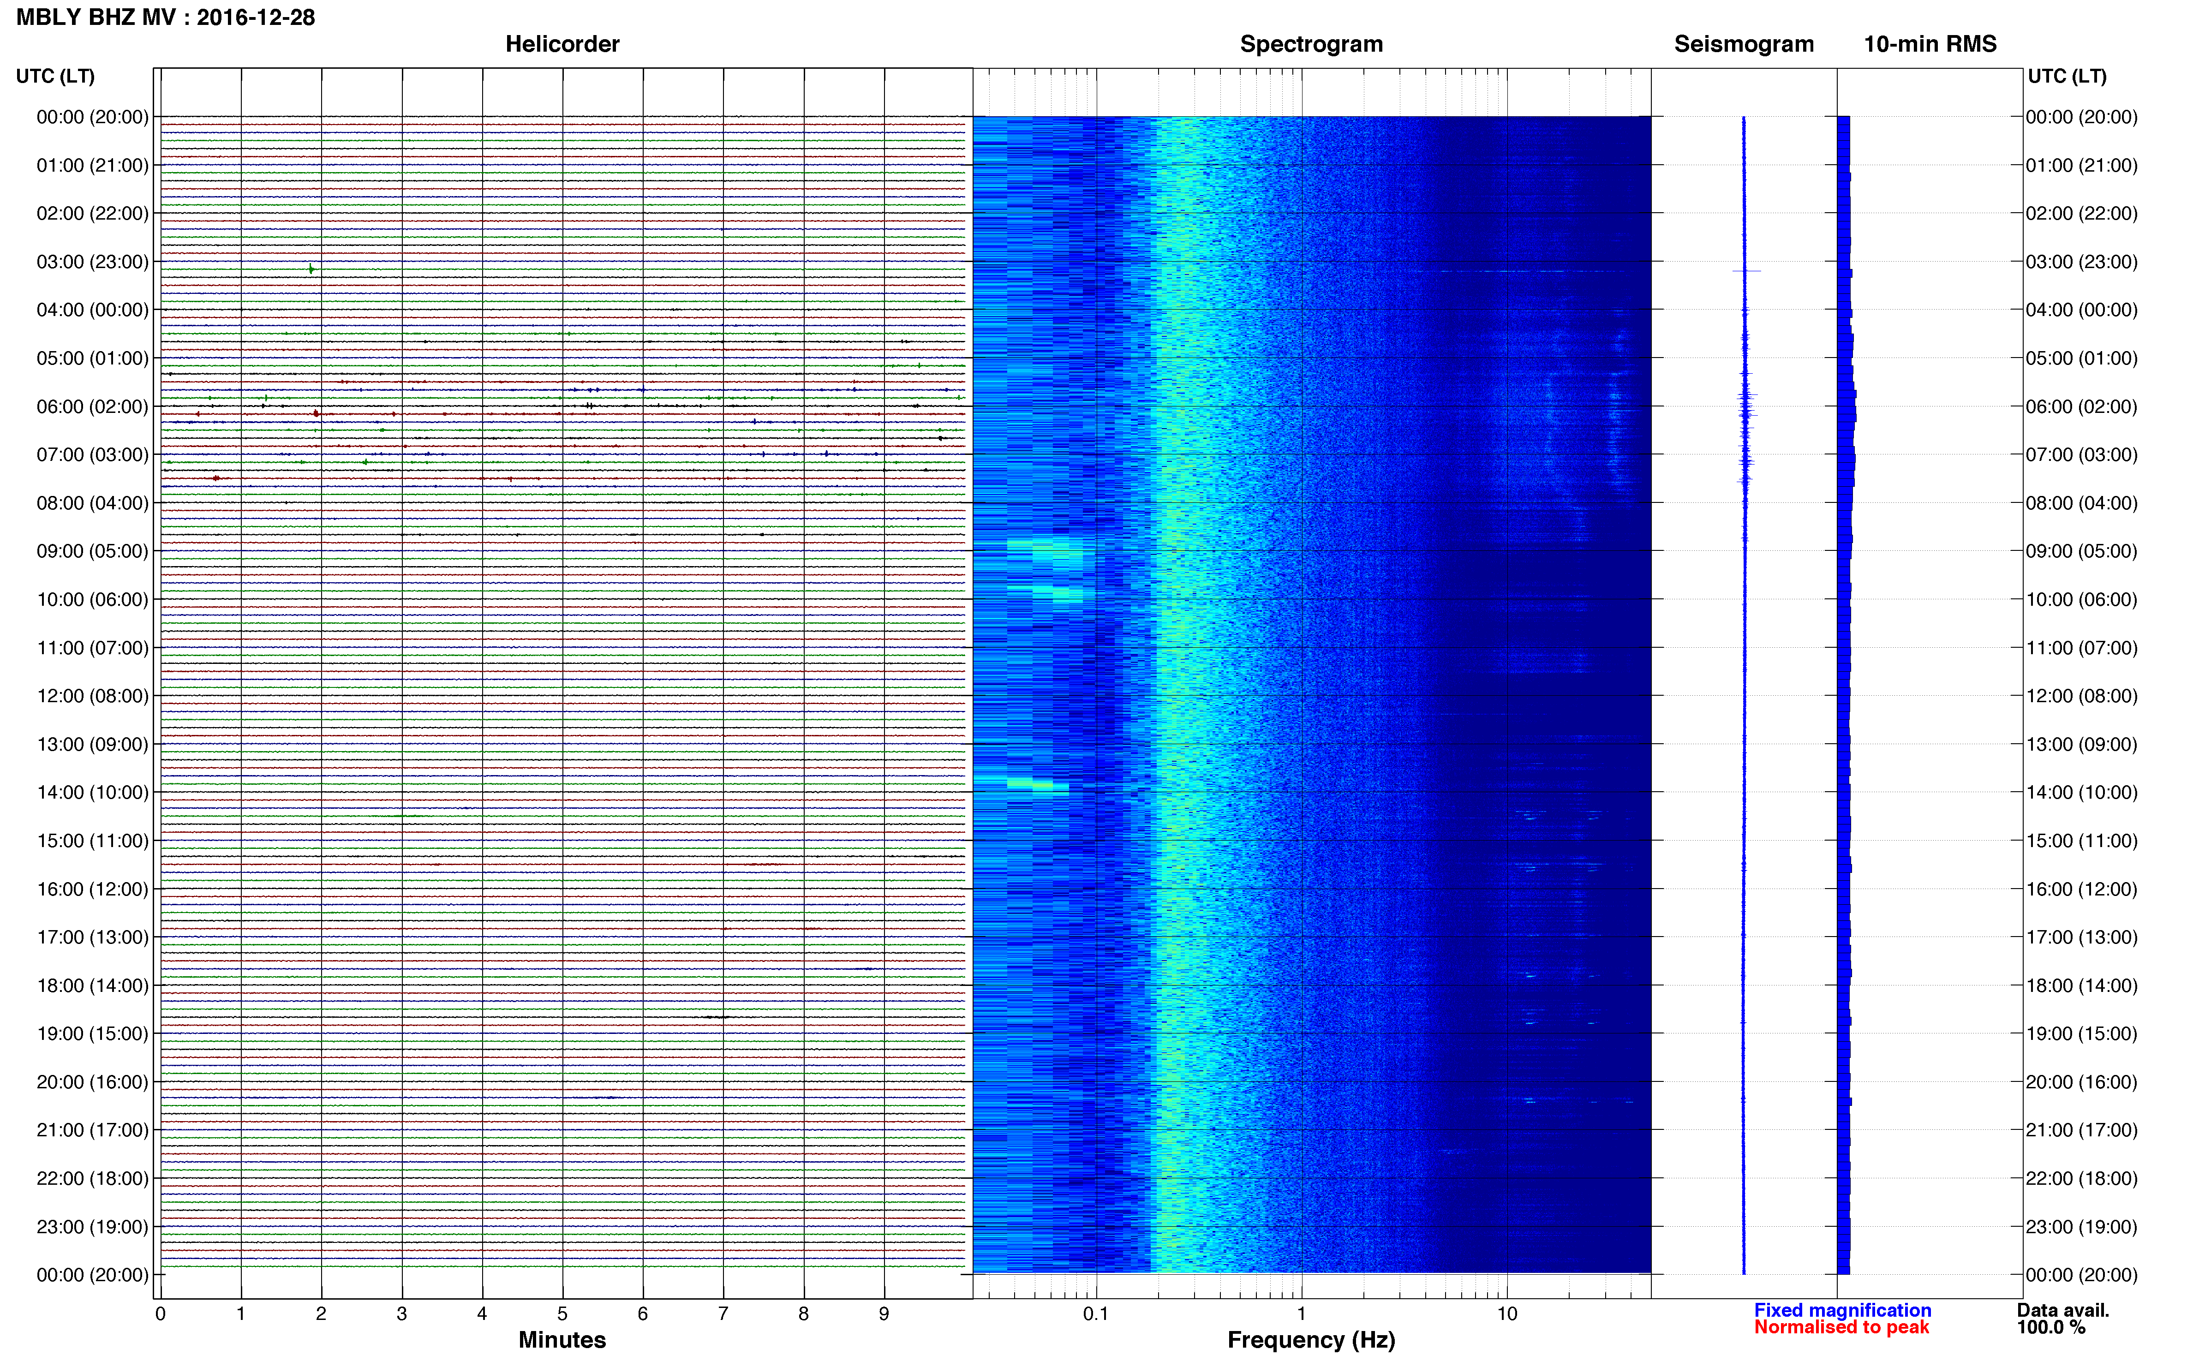Click '15:00 (11:00)' on the RMS time axis
2187x1367 pixels.
click(x=2081, y=841)
